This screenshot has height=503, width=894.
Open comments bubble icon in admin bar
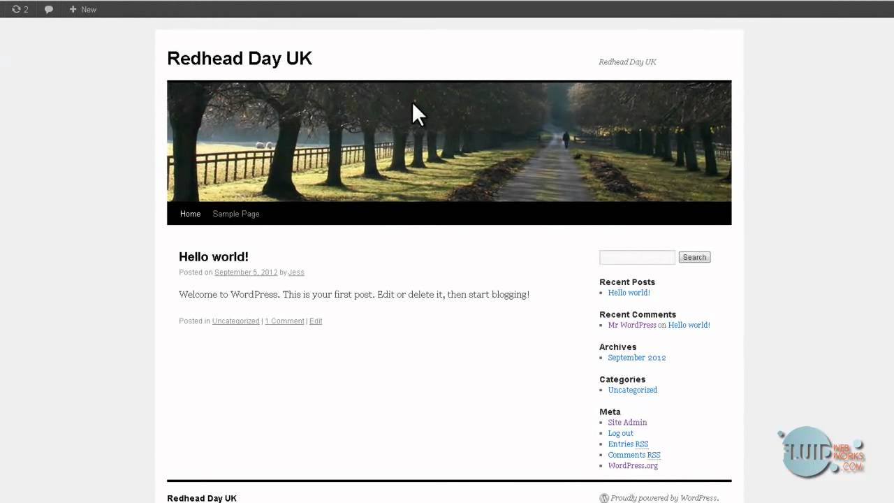point(49,9)
